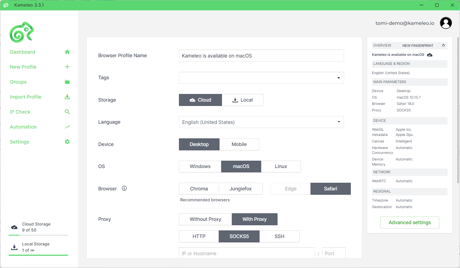Select the Linux OS option
The image size is (460, 268).
click(281, 166)
